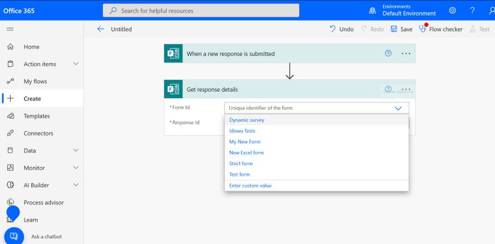Expand the Form Id dropdown chevron

[398, 108]
